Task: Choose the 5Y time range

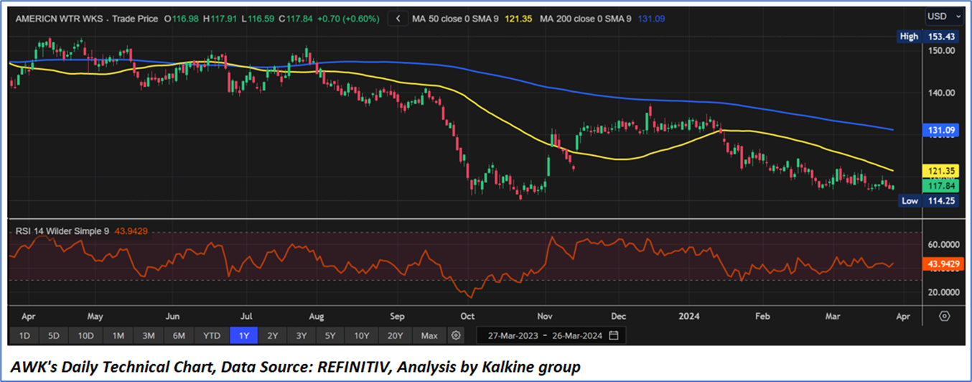Action: pyautogui.click(x=330, y=335)
